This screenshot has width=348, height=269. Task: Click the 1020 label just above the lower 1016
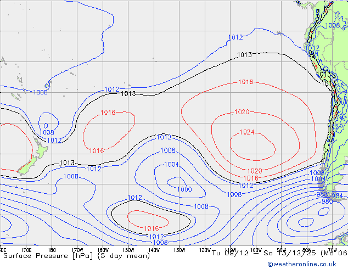pos(255,171)
